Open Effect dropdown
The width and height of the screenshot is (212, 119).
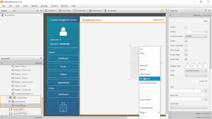196,75
